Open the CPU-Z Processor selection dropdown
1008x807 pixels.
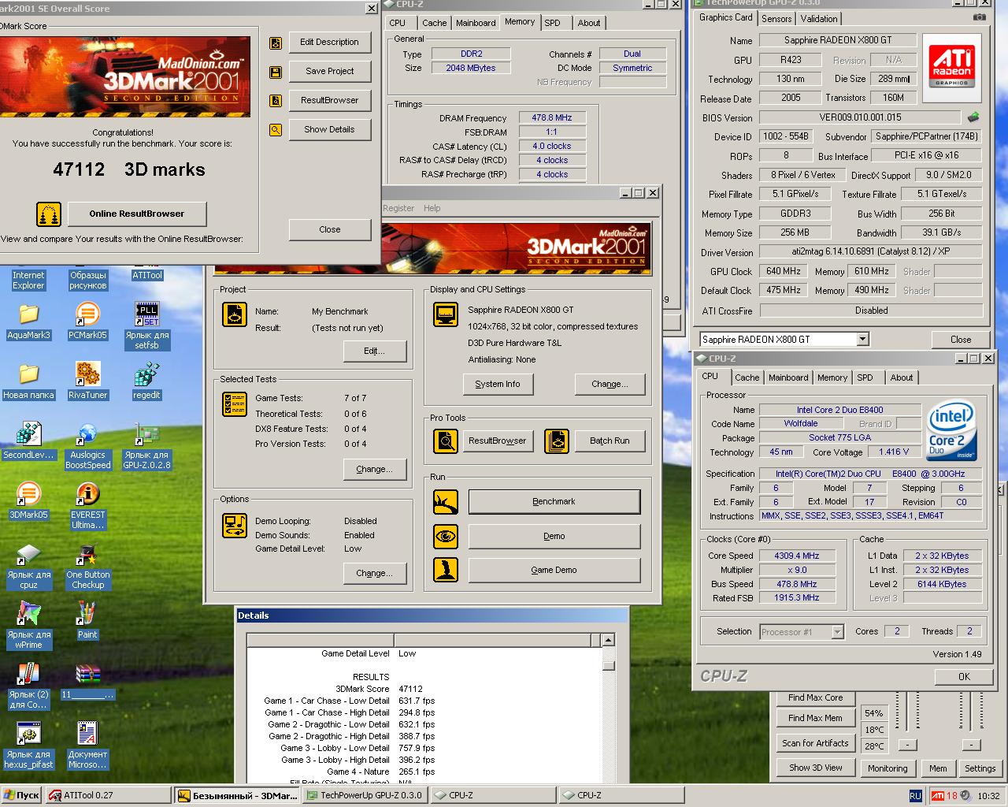[837, 631]
